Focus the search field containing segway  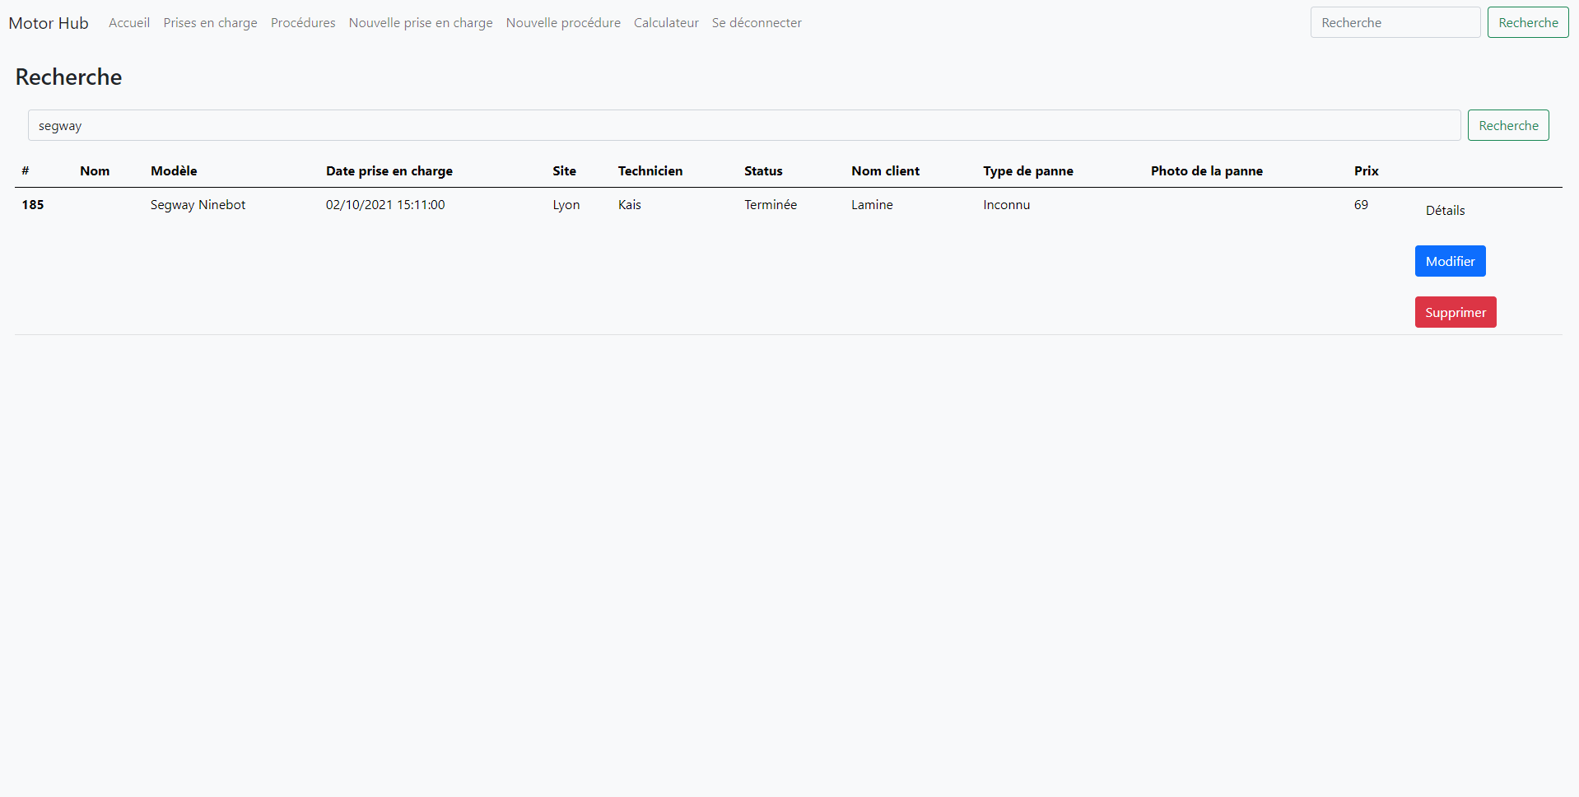744,125
